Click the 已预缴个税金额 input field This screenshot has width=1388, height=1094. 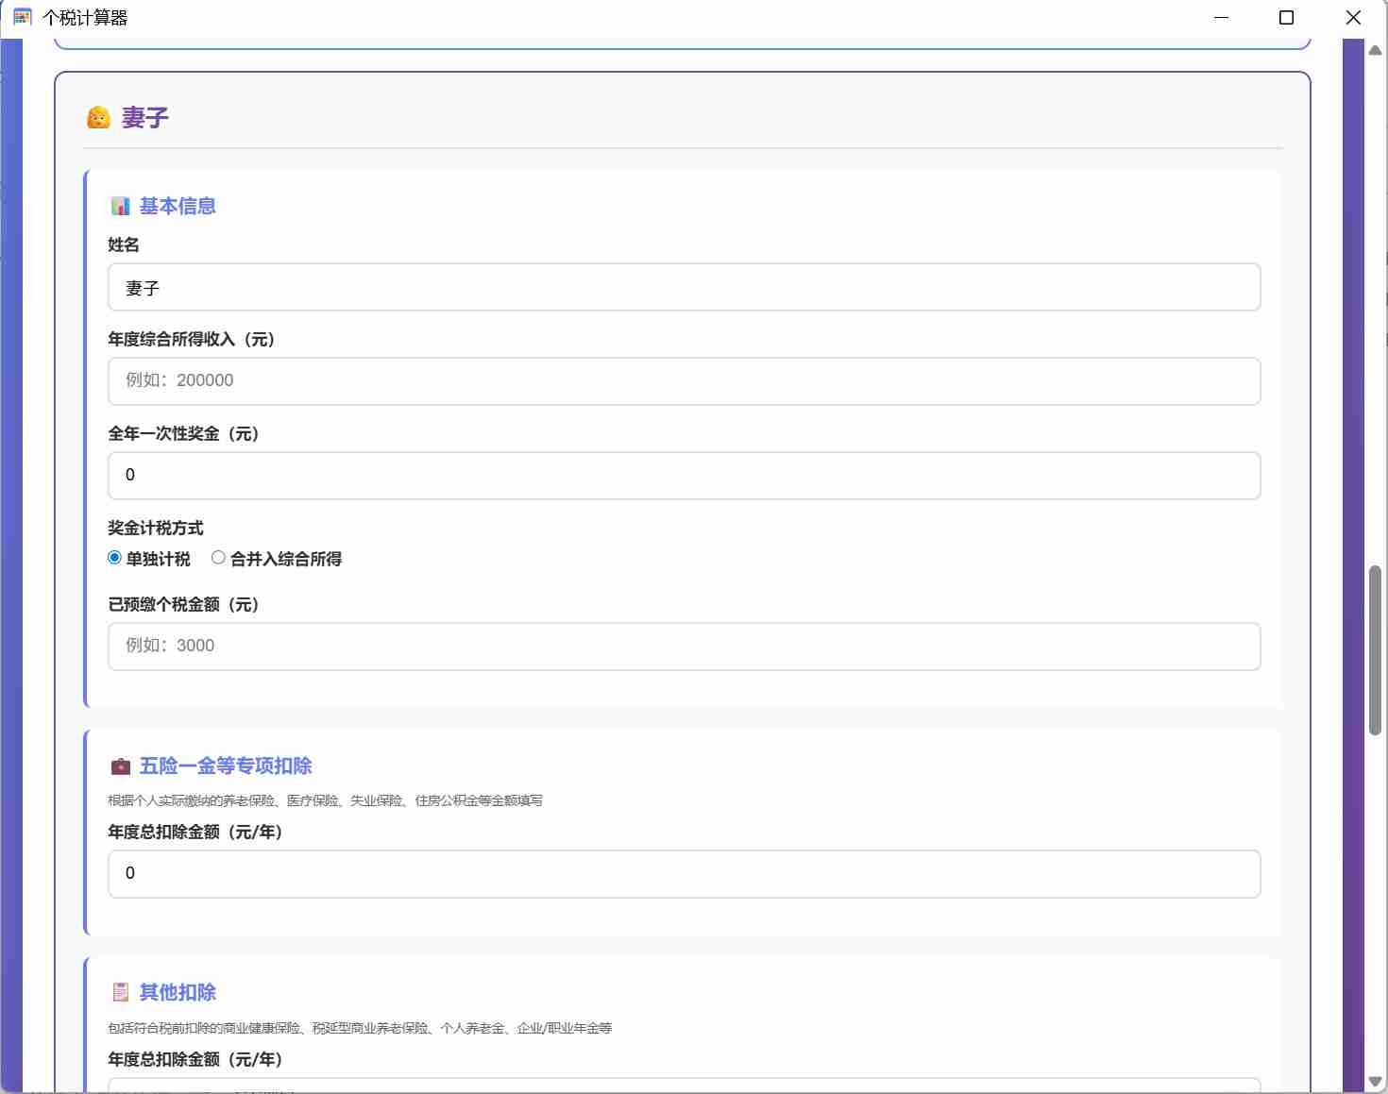pyautogui.click(x=684, y=647)
